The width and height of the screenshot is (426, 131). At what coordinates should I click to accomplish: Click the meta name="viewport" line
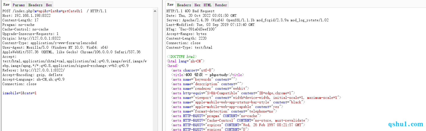click(x=256, y=98)
